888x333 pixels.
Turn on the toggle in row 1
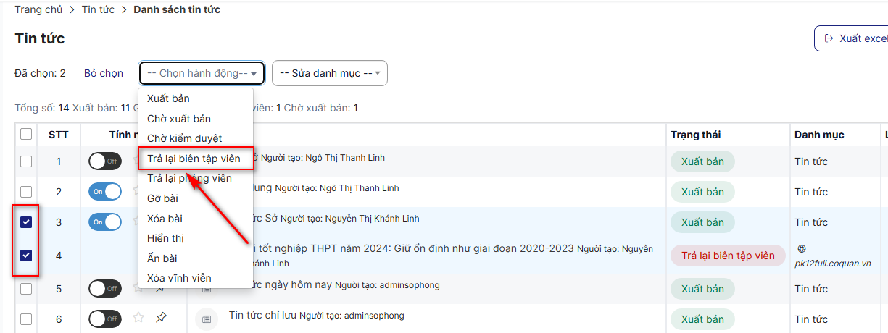tap(105, 161)
